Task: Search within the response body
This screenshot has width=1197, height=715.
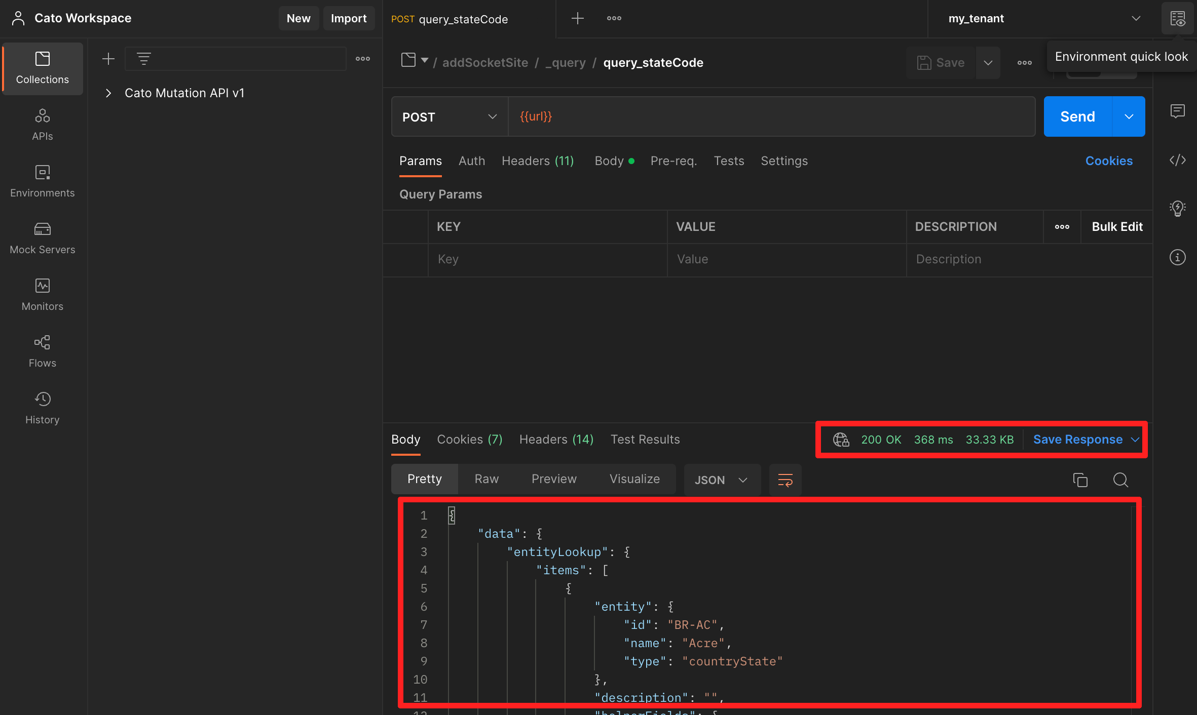Action: (1120, 480)
